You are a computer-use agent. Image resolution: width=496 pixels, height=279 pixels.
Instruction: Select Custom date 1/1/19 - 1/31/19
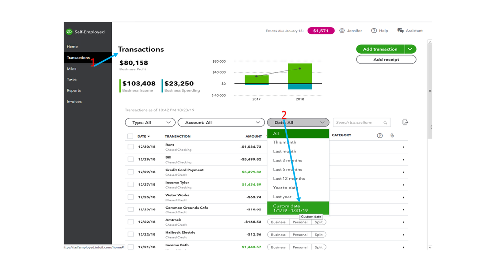tap(298, 208)
